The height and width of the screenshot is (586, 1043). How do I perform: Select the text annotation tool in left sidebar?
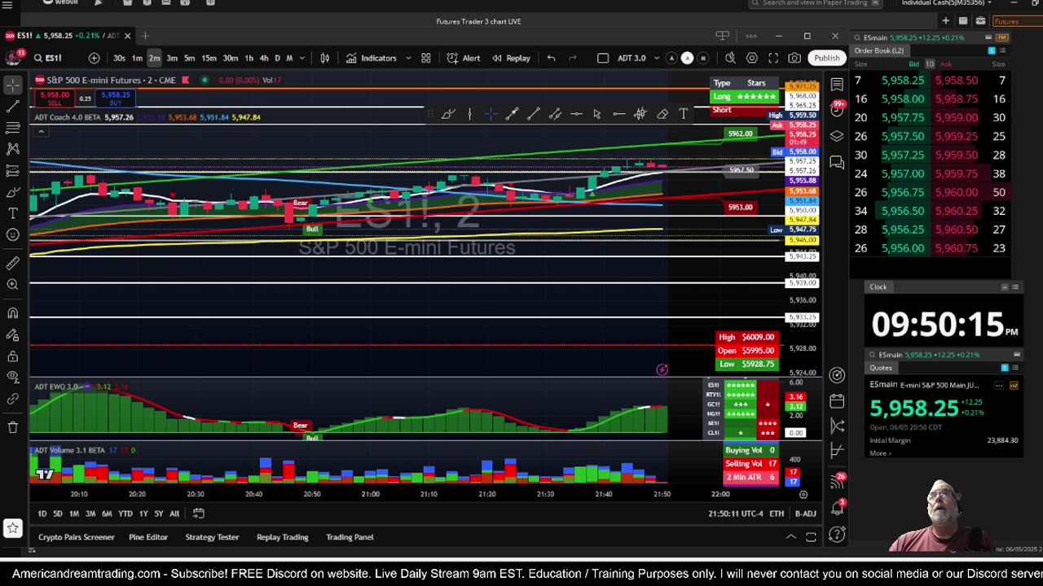(x=13, y=213)
